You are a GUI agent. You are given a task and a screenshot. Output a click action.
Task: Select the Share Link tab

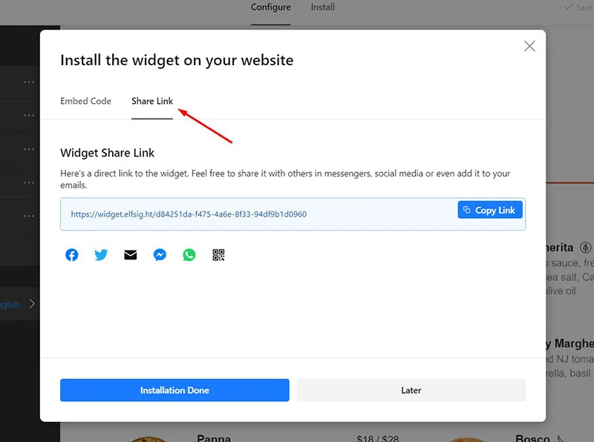point(152,101)
